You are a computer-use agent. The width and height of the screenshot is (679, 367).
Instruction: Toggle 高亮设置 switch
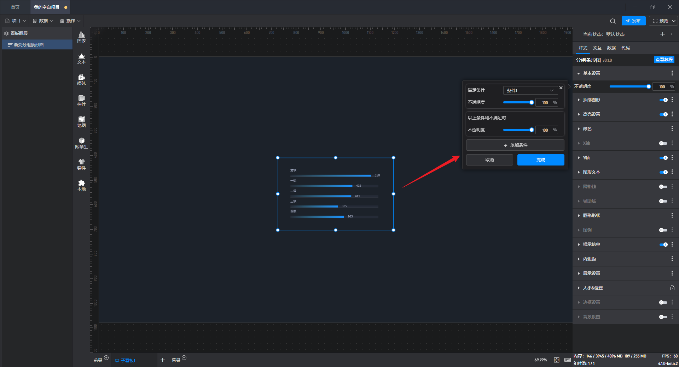click(x=663, y=114)
